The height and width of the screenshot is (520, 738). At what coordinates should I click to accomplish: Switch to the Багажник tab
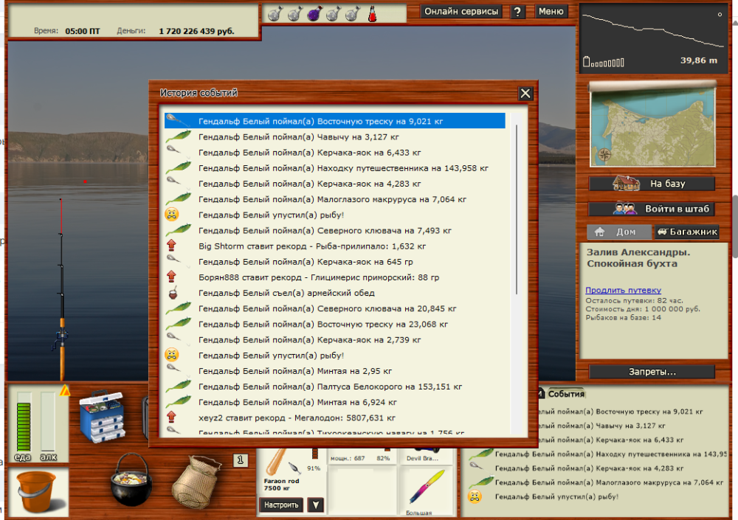(x=688, y=231)
